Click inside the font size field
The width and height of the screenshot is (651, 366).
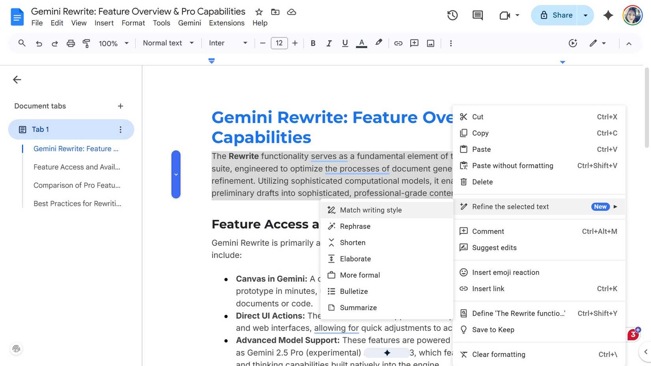[279, 43]
